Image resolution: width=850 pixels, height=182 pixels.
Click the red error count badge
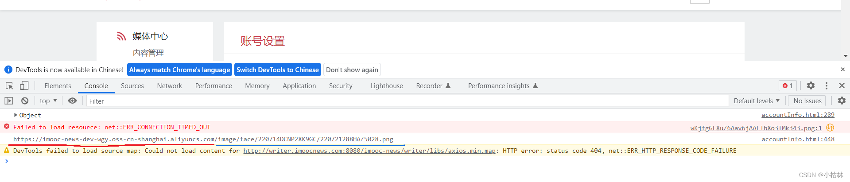[x=788, y=86]
